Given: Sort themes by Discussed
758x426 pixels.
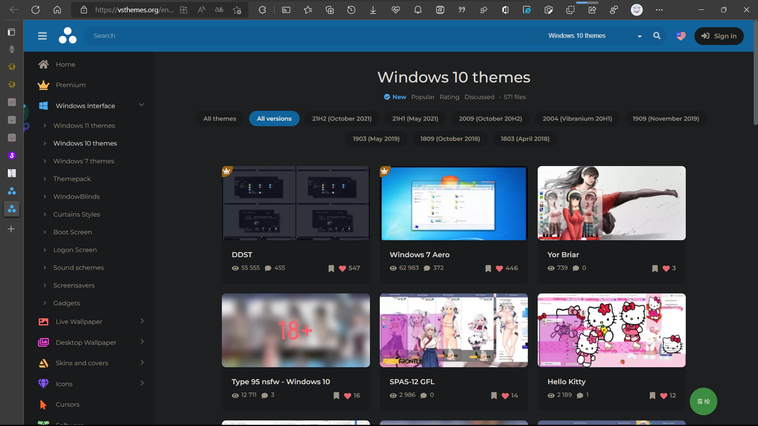Looking at the screenshot, I should pyautogui.click(x=479, y=97).
